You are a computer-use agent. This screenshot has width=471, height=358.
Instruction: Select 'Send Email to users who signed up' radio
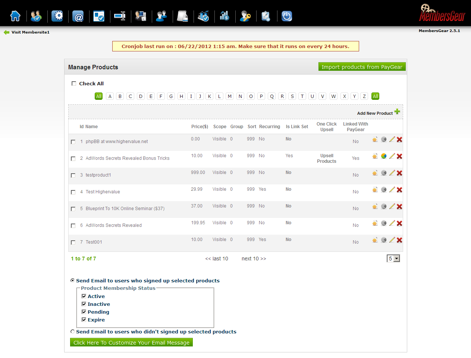(72, 281)
